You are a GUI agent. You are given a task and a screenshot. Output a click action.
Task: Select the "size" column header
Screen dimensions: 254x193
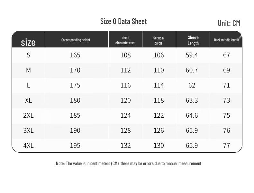(28, 42)
